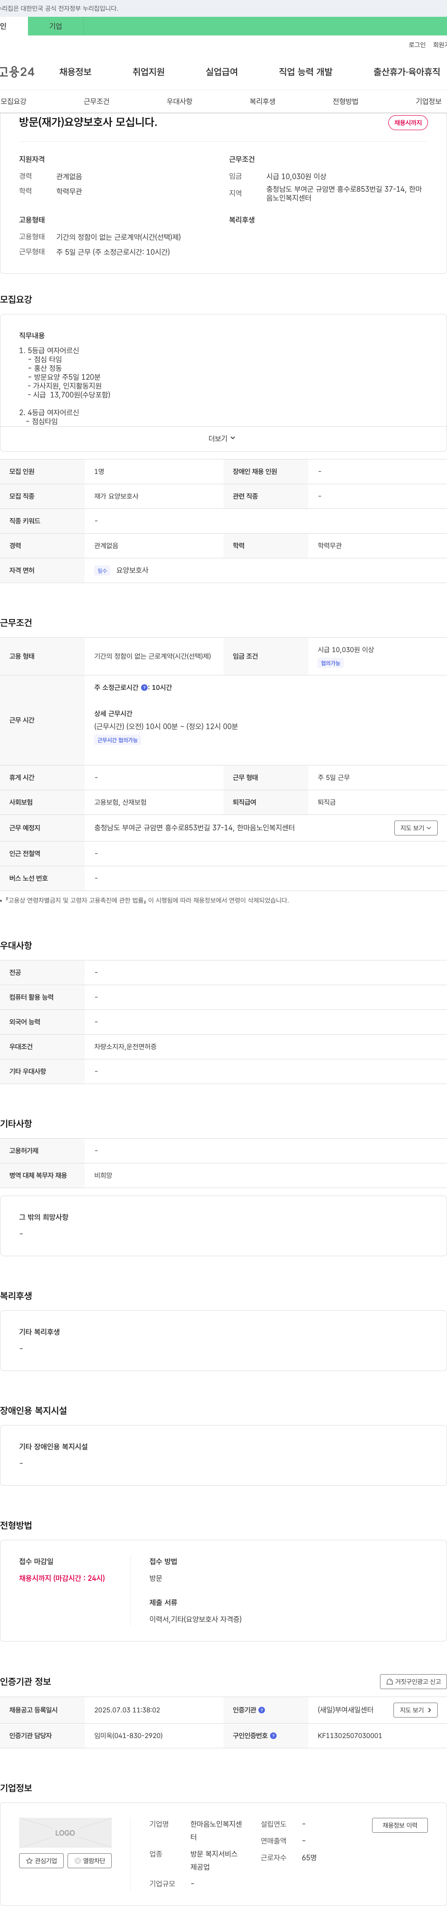The image size is (447, 1906).
Task: Report with 거짓구인광고 신고 button
Action: 413,1682
